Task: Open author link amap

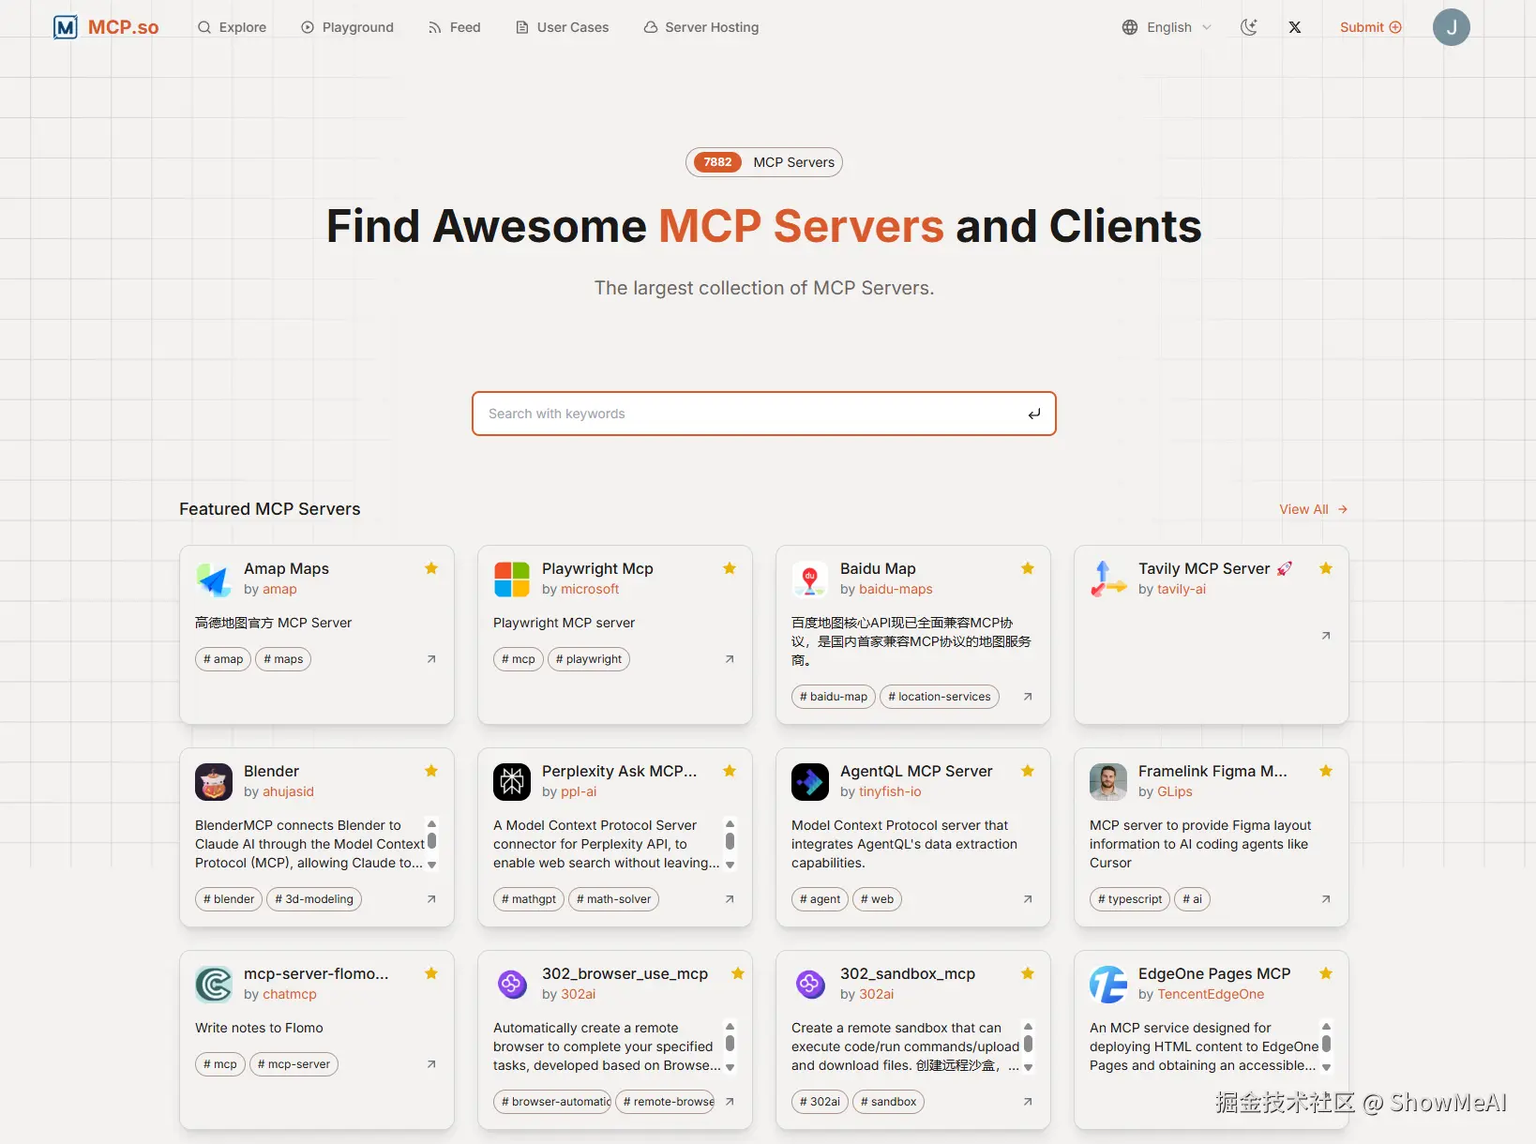Action: tap(279, 589)
